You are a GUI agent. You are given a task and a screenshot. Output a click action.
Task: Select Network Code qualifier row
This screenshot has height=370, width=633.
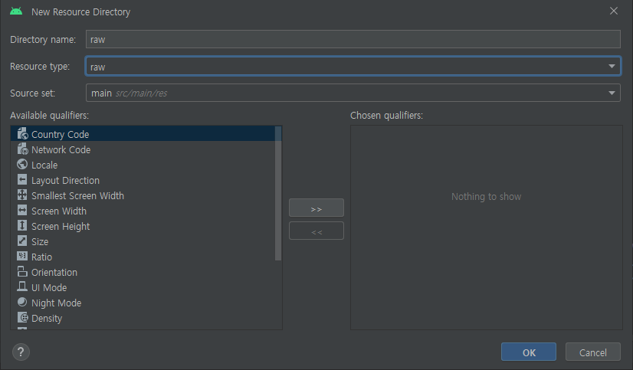(143, 149)
